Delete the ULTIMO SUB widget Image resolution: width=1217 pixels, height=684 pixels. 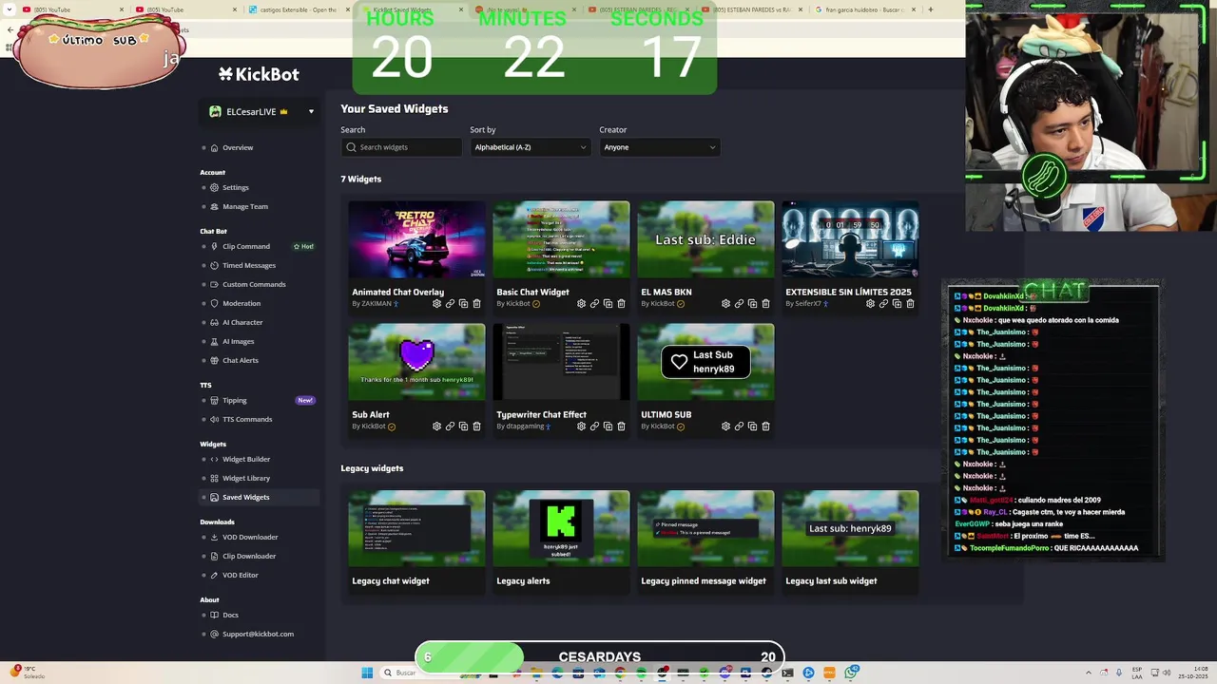click(x=765, y=427)
